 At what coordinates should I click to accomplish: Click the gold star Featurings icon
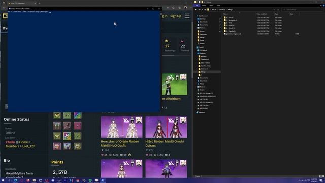pyautogui.click(x=167, y=41)
